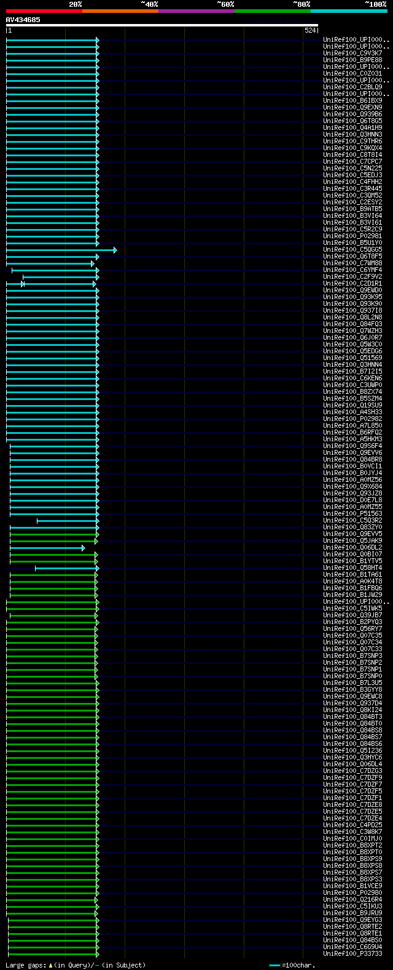The height and width of the screenshot is (970, 393).
Task: Open hit UniRef100_C4FHH2
Action: (353, 182)
